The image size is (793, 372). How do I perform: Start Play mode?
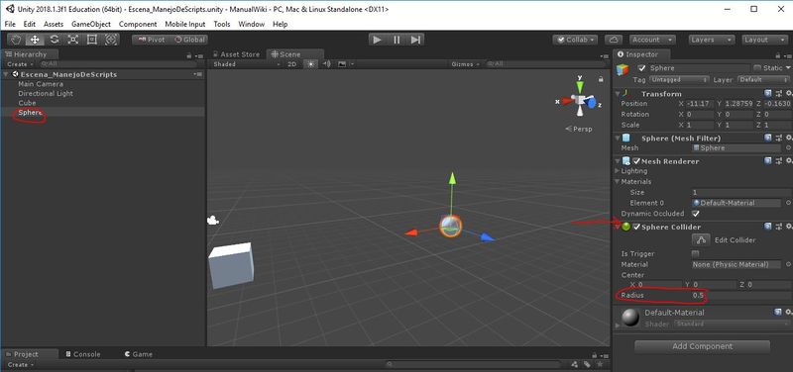tap(377, 40)
